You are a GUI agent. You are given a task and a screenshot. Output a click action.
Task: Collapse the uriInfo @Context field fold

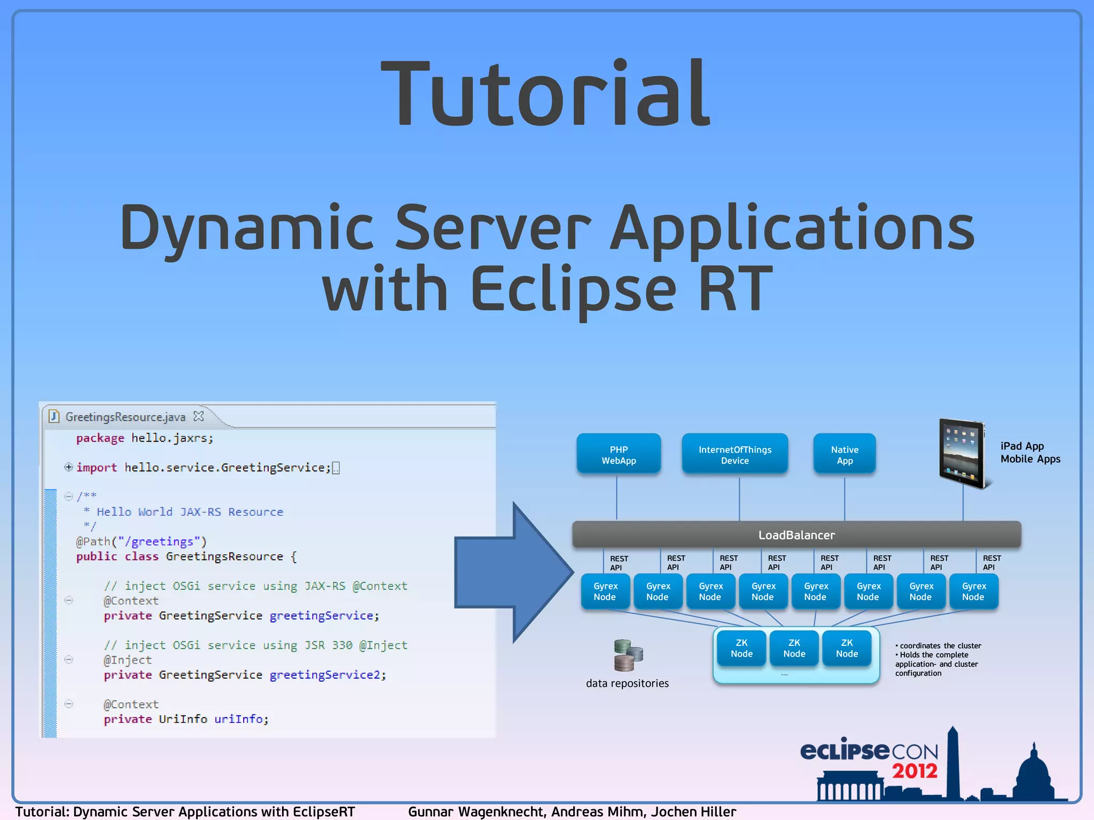click(x=68, y=704)
